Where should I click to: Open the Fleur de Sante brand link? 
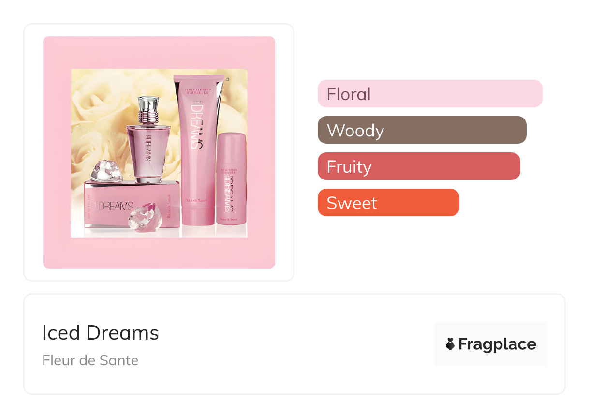[90, 360]
